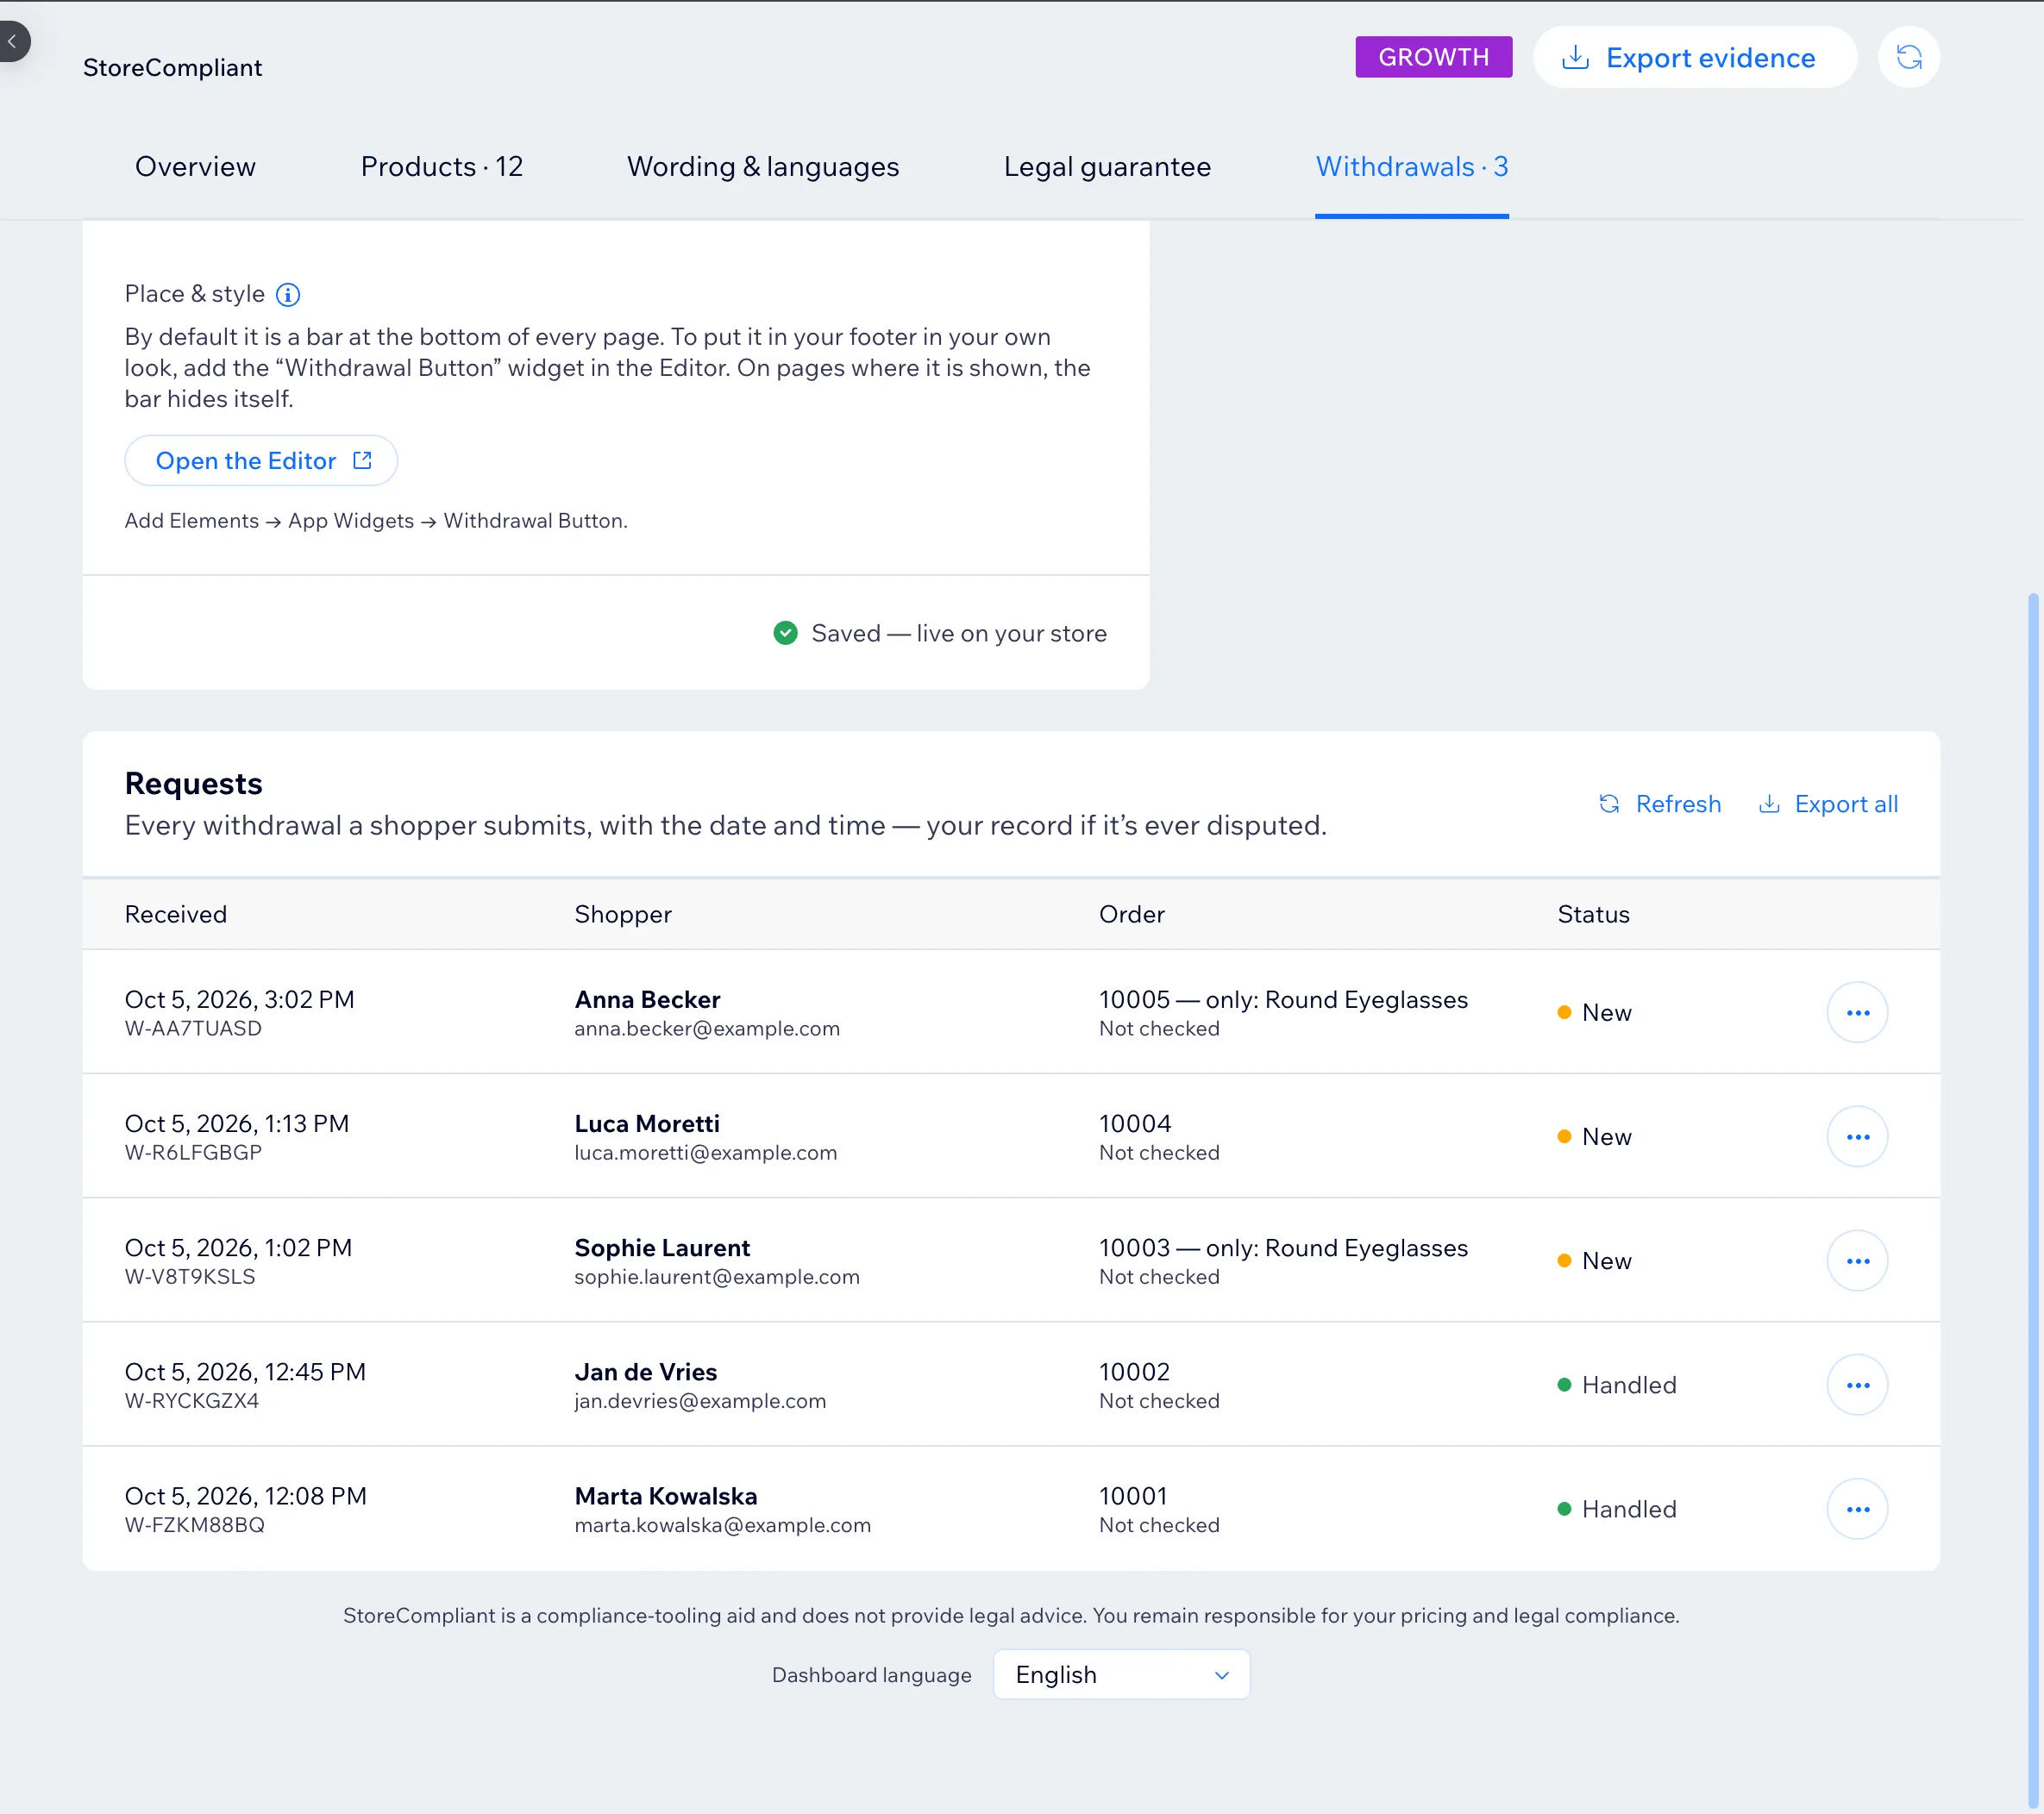Click order number 10004
The height and width of the screenshot is (1814, 2044).
[x=1135, y=1123]
